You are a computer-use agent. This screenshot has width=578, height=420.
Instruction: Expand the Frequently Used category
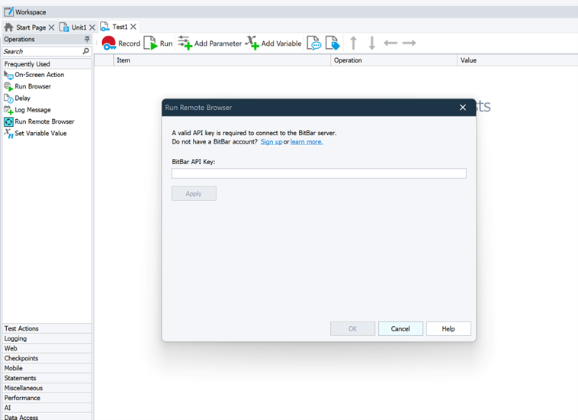click(x=47, y=64)
